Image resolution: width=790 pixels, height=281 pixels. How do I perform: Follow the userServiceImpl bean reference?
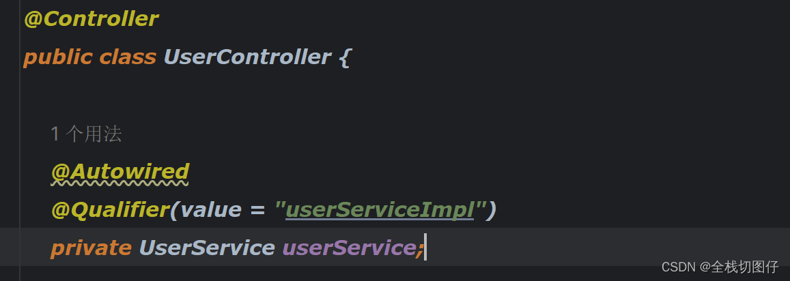tap(380, 209)
